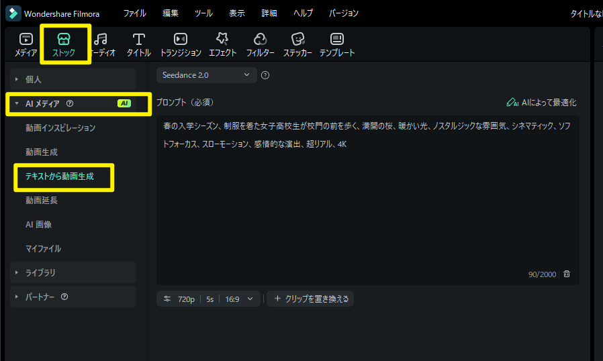This screenshot has width=603, height=361.
Task: Click the help icon beside Seedance 2.0
Action: pos(265,75)
